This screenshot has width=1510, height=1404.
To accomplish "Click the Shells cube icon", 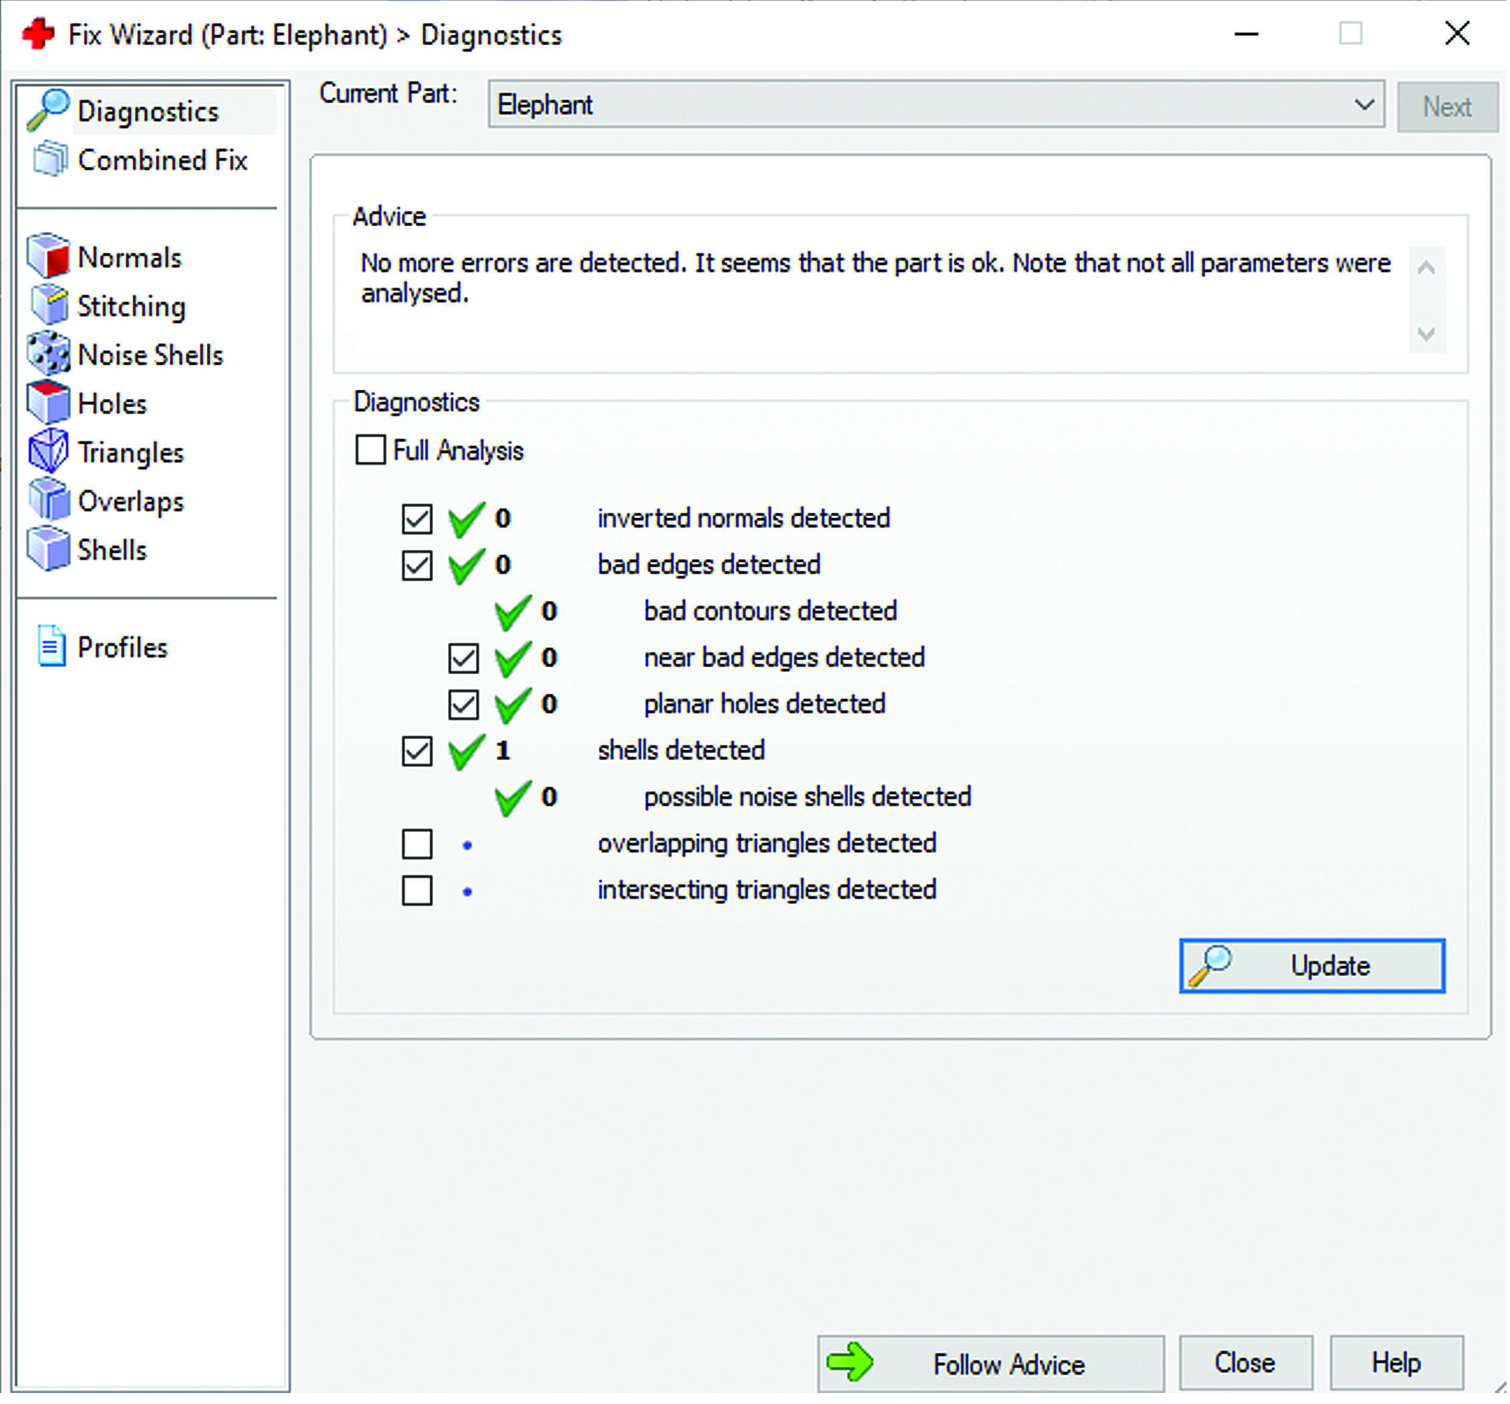I will 49,549.
